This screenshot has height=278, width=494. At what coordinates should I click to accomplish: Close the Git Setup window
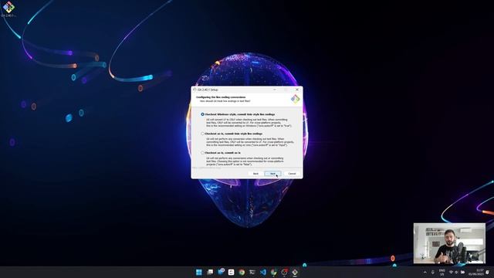point(297,90)
